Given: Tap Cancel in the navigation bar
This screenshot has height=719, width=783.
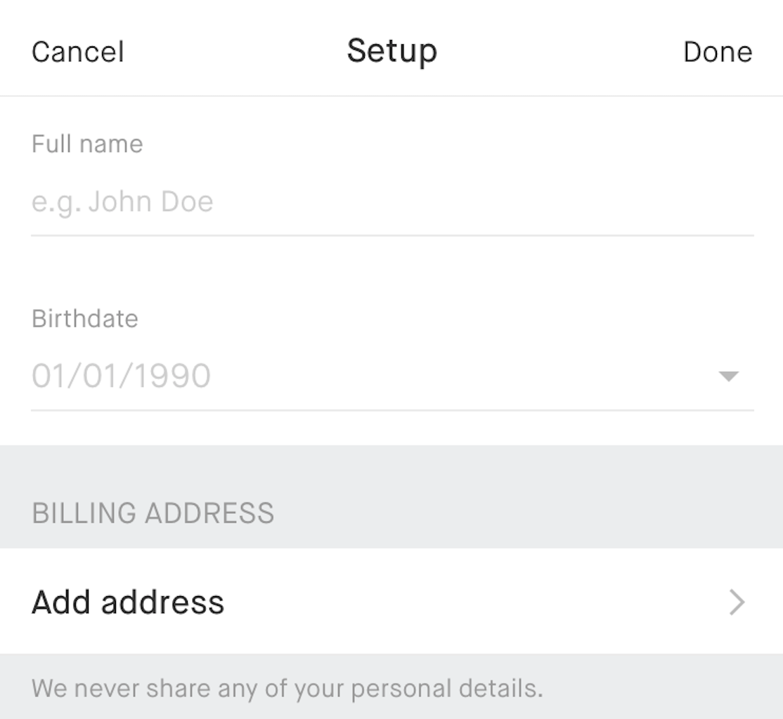Looking at the screenshot, I should click(x=77, y=51).
